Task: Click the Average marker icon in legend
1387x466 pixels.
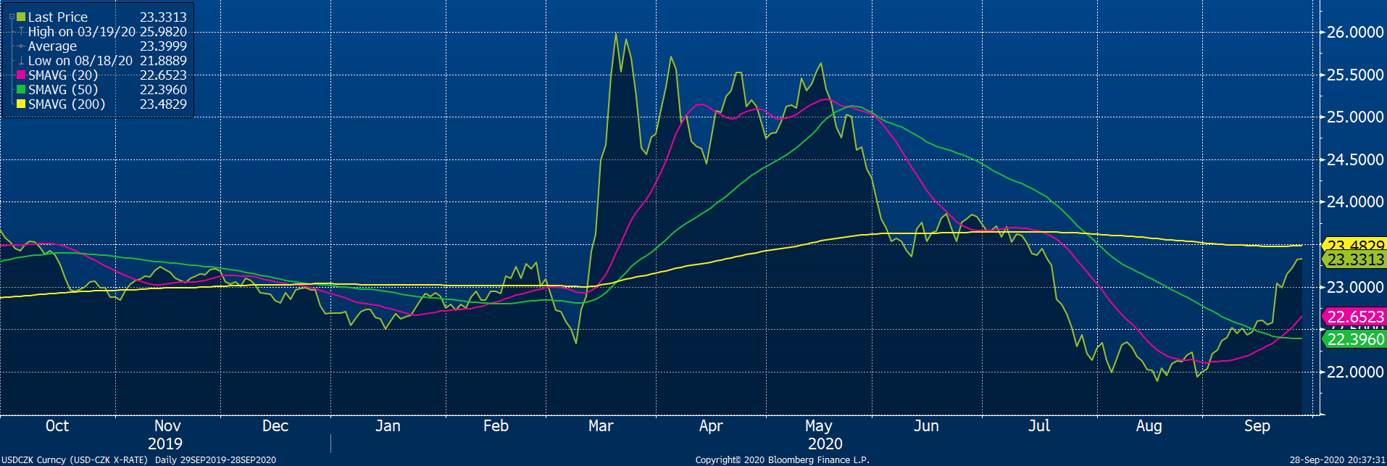Action: point(22,46)
